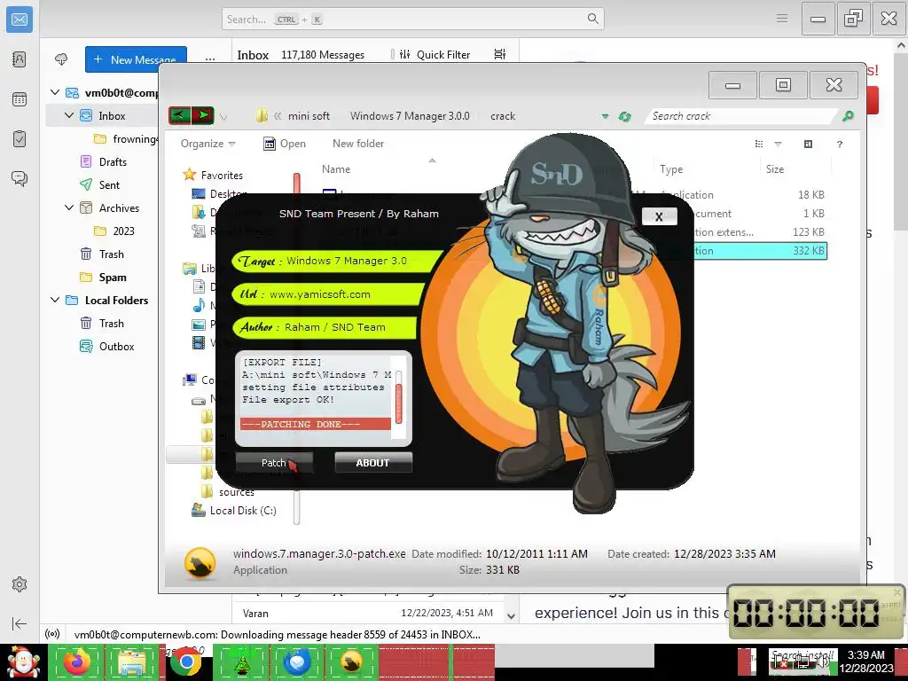Open the Thunderbird hamburger app menu
908x681 pixels.
pos(782,19)
